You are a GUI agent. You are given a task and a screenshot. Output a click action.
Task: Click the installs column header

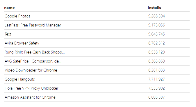click(x=154, y=8)
